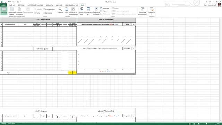This screenshot has height=125, width=222.
Task: Switch to the ДАННЫЕ (Data) tab
Action: tap(59, 5)
